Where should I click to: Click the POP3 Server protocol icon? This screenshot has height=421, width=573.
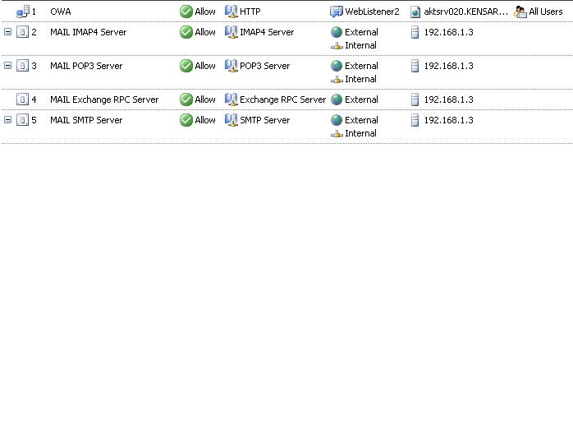pos(231,66)
